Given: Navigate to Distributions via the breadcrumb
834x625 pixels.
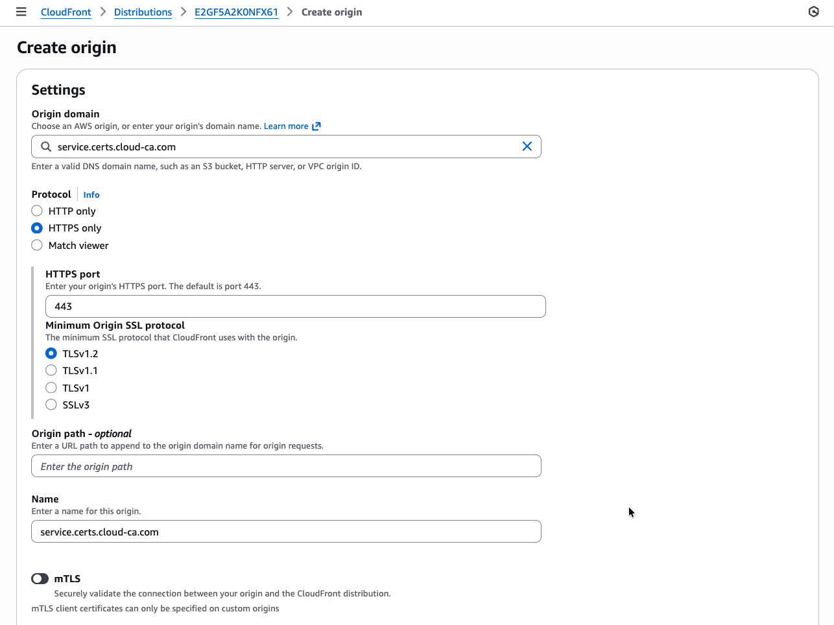Looking at the screenshot, I should click(x=143, y=12).
